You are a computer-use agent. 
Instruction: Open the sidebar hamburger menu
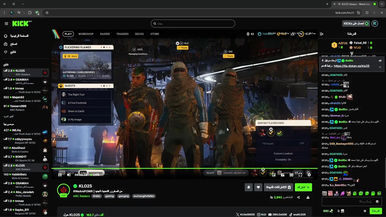coord(6,24)
